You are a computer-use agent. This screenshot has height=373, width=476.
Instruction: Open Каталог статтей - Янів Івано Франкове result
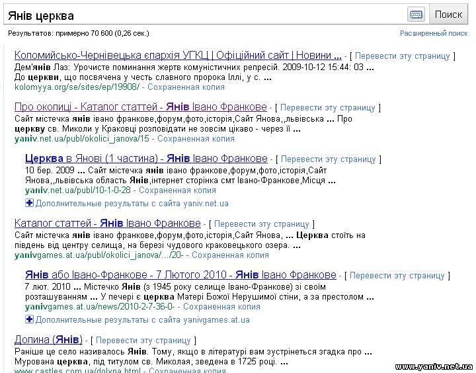point(107,223)
